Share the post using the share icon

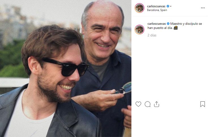point(157,104)
